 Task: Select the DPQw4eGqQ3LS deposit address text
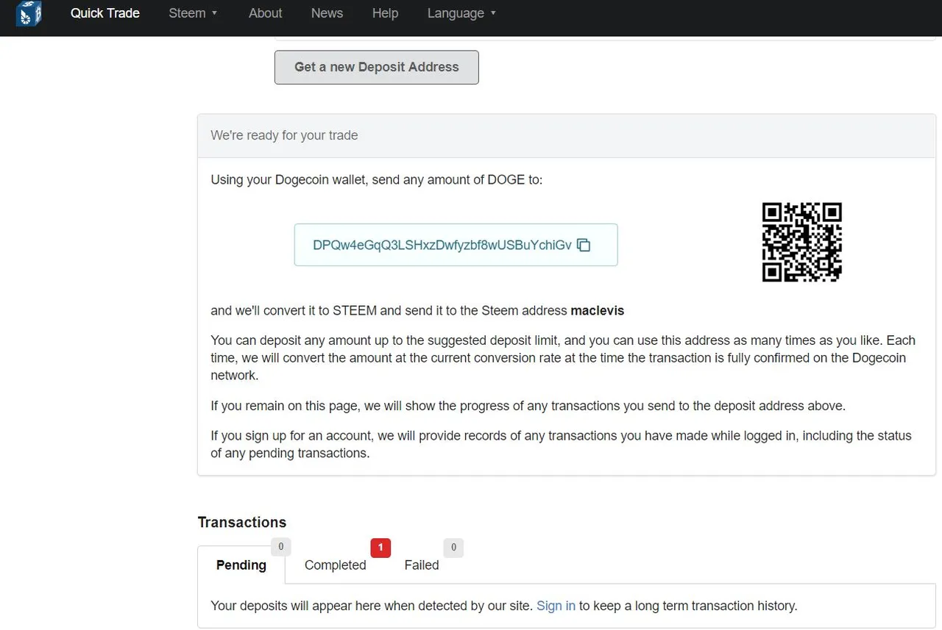(x=442, y=245)
